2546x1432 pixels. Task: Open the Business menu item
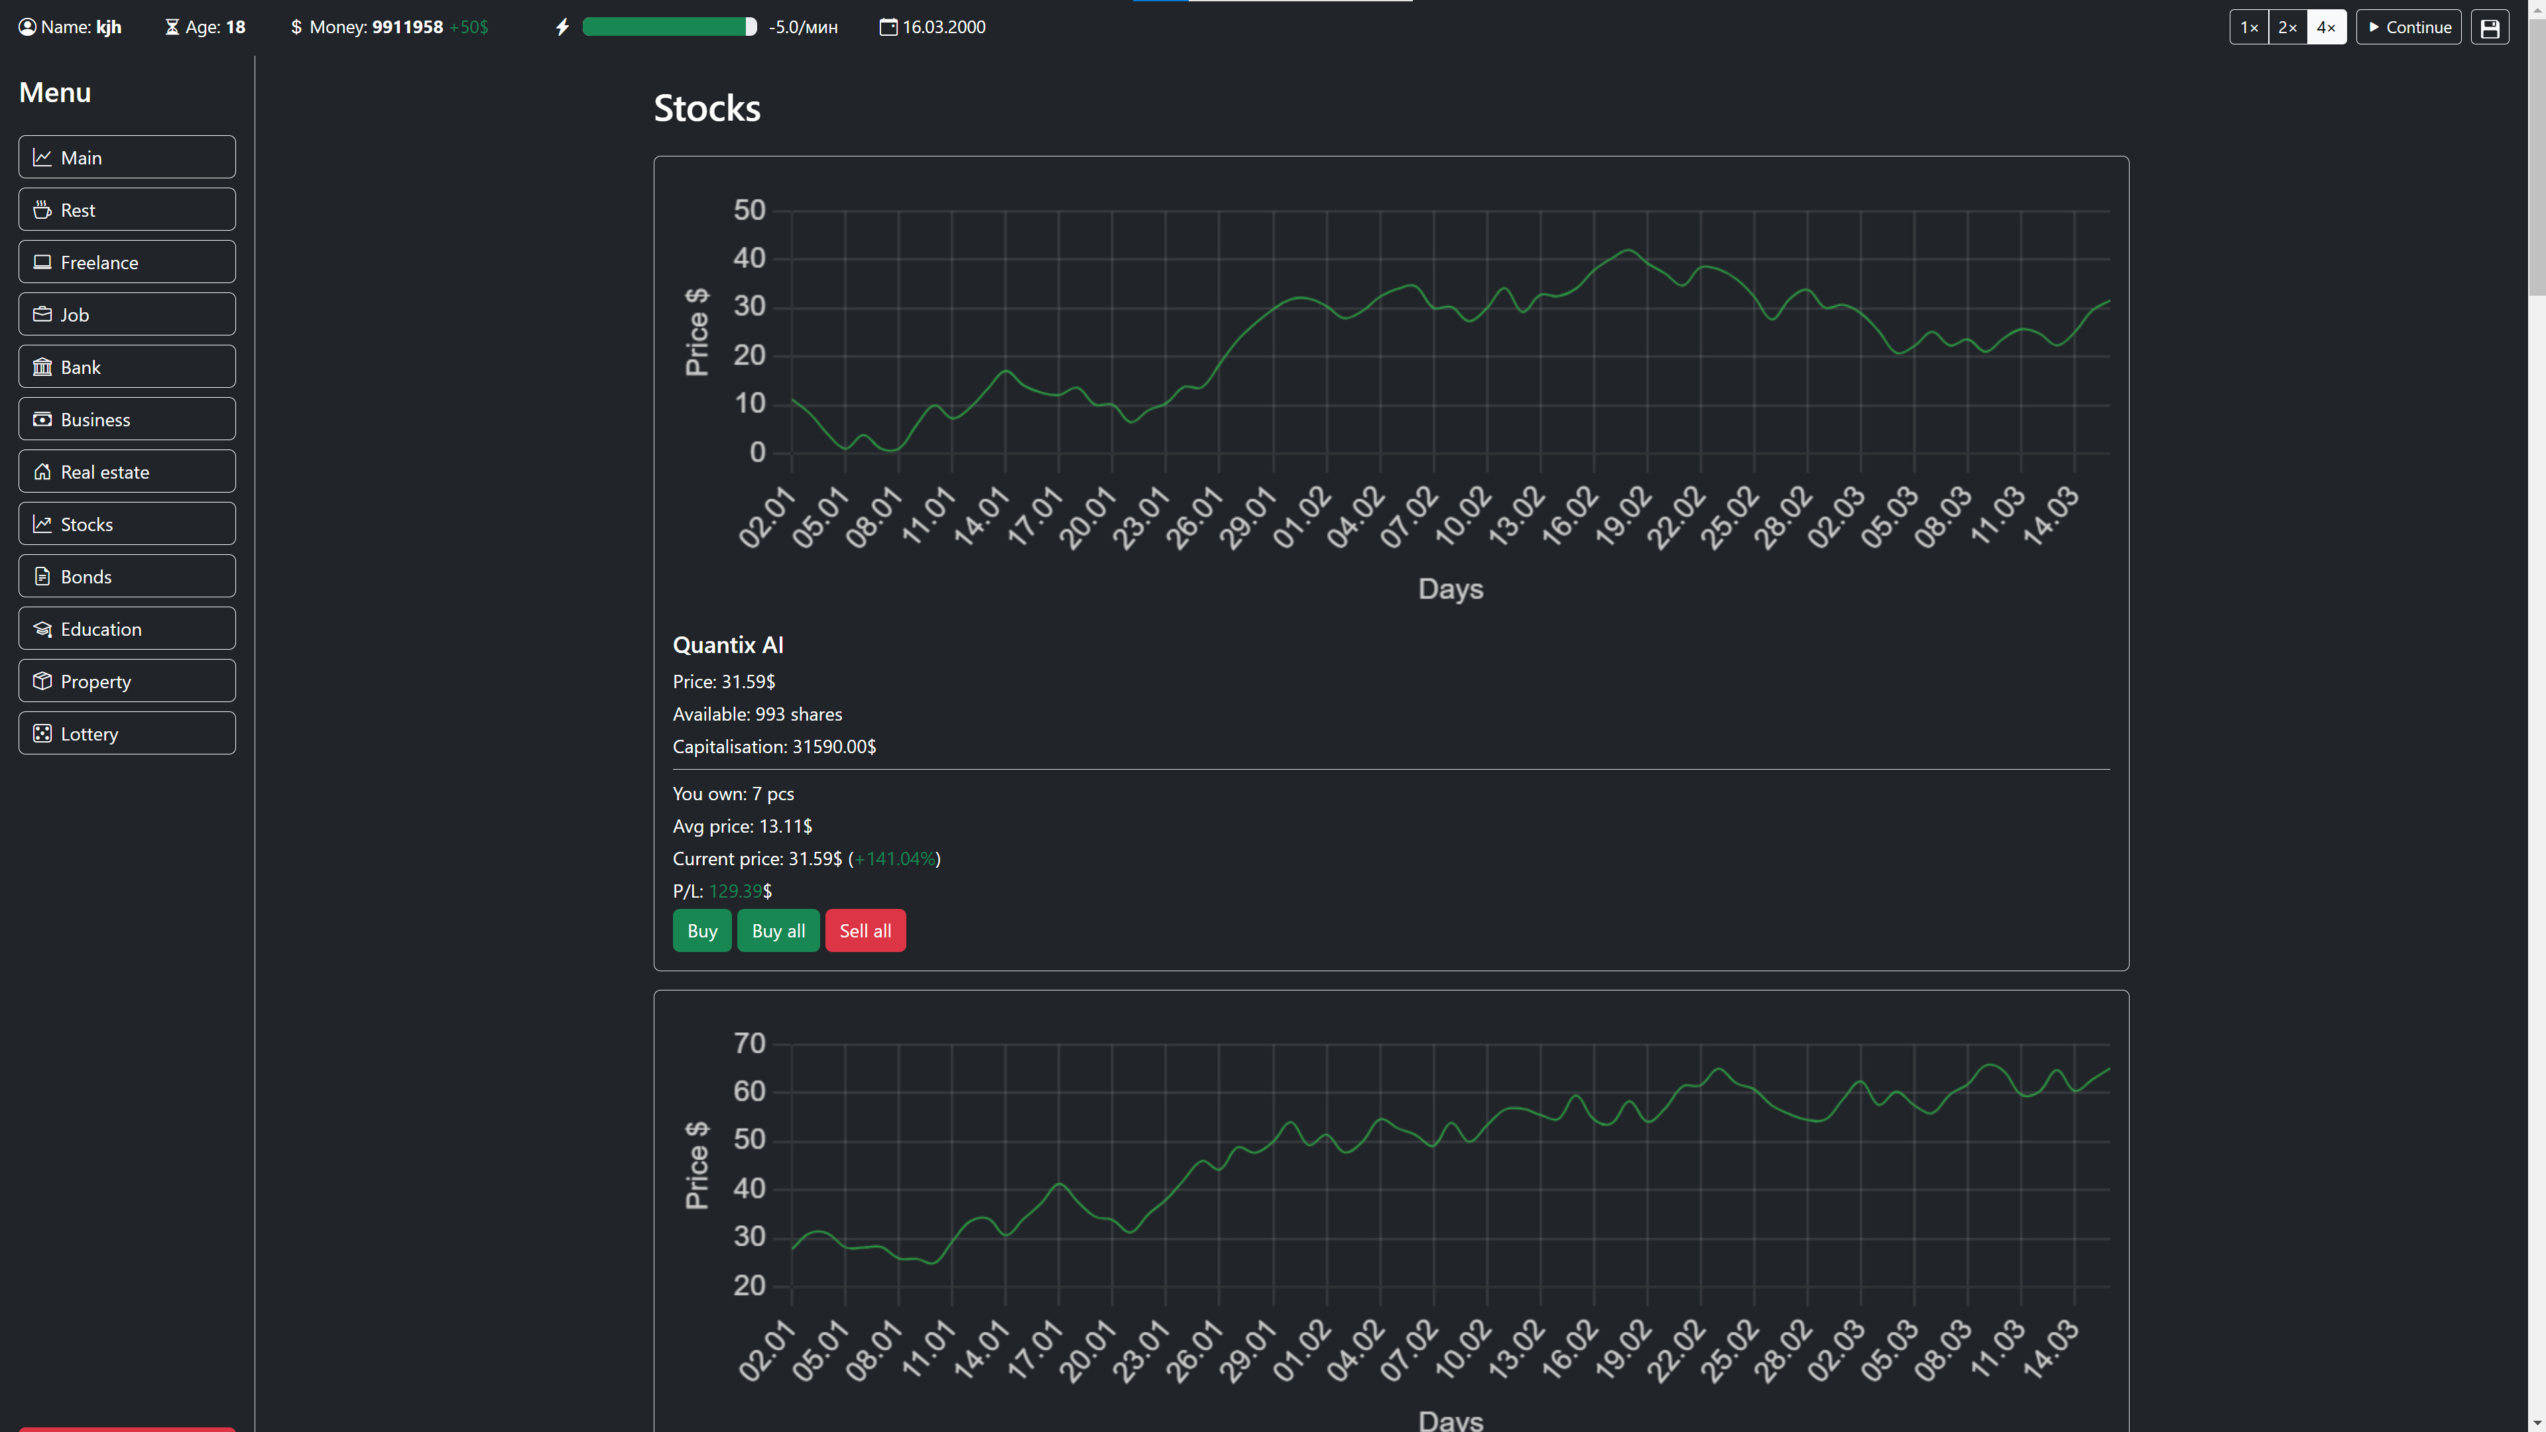coord(127,420)
